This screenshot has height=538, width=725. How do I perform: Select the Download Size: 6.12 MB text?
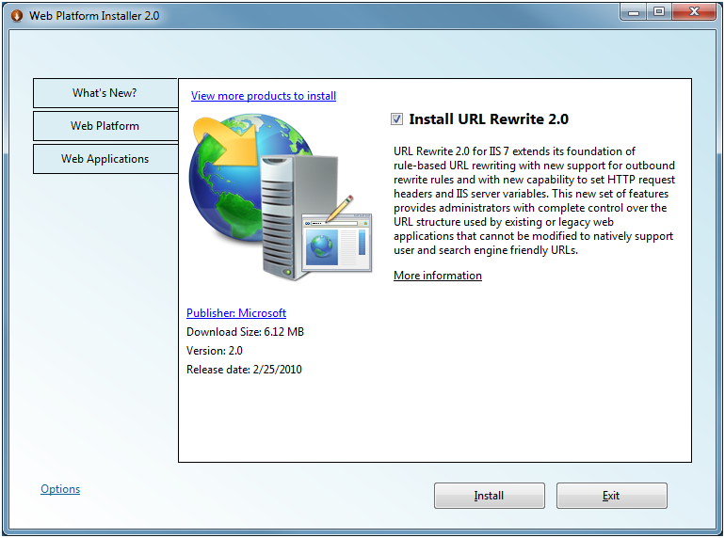(x=245, y=332)
